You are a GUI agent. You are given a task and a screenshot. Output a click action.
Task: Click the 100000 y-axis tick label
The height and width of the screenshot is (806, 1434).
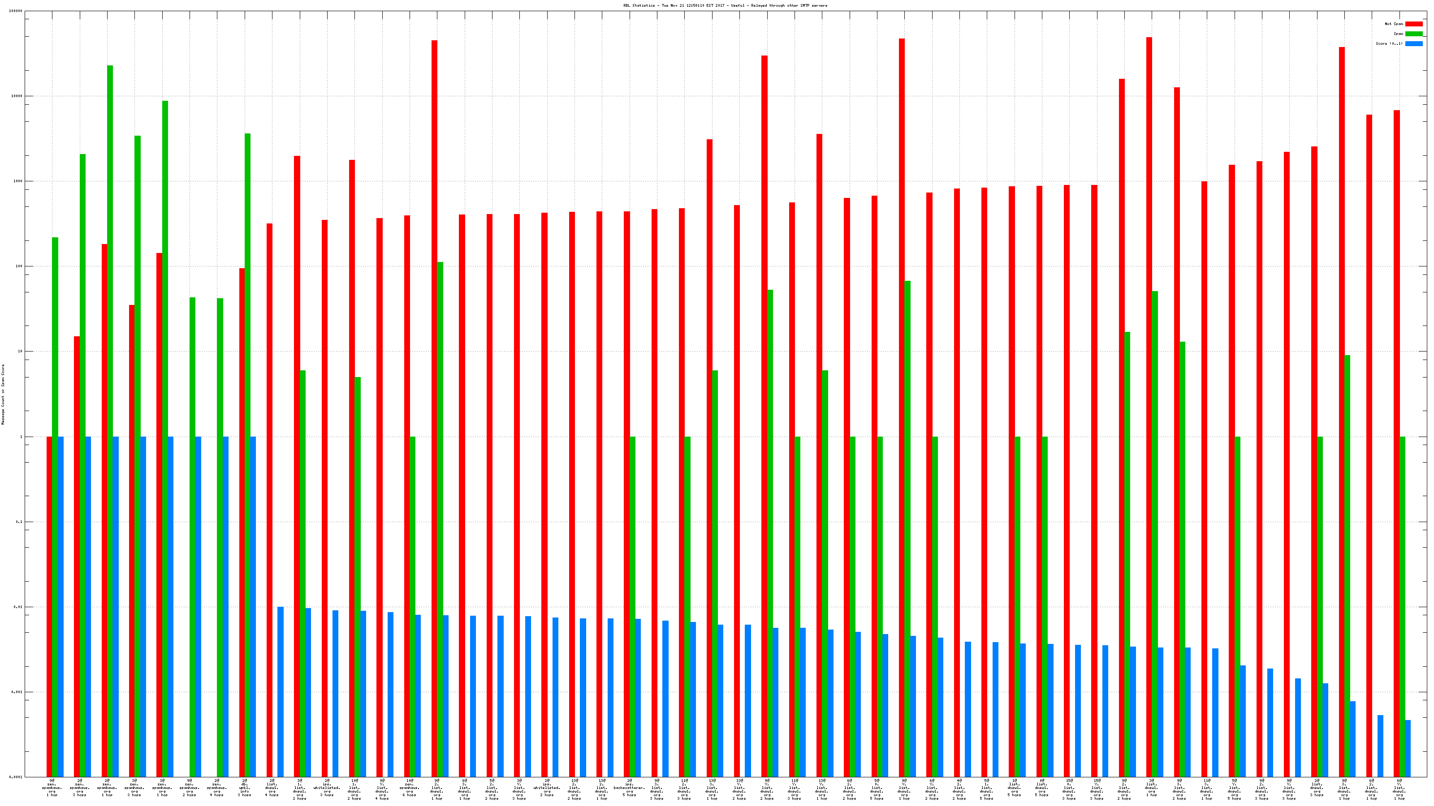coord(16,11)
